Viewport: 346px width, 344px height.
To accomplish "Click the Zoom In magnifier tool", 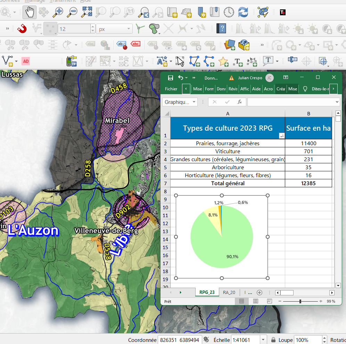I will coord(58,12).
